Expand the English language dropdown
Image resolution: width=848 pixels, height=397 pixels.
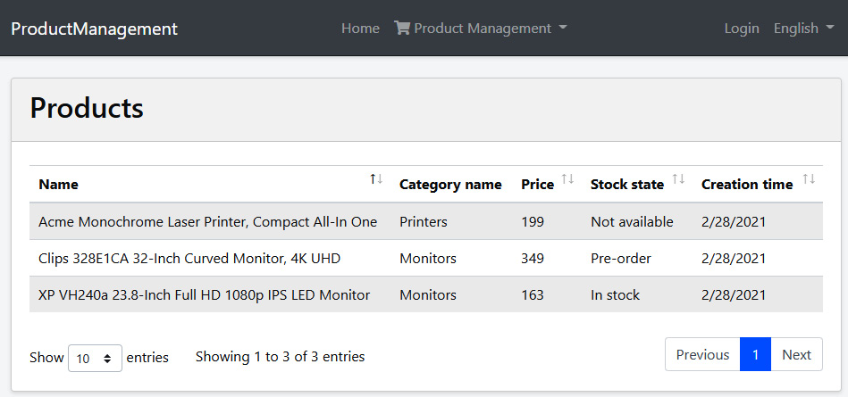point(803,28)
